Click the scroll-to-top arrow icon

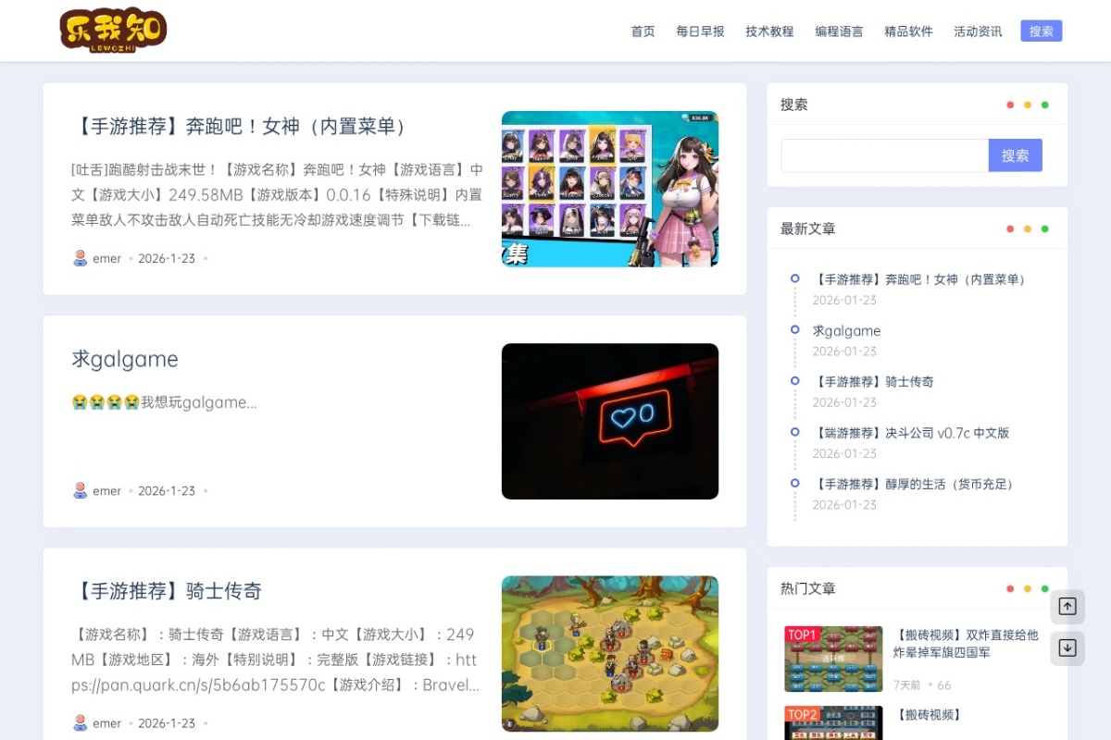tap(1067, 607)
